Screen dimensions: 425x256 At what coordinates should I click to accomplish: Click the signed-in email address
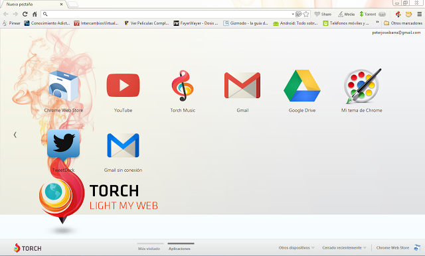click(x=396, y=32)
